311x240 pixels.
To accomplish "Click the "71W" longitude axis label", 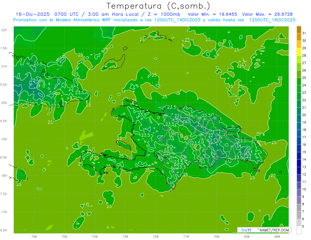I will click(x=186, y=237).
